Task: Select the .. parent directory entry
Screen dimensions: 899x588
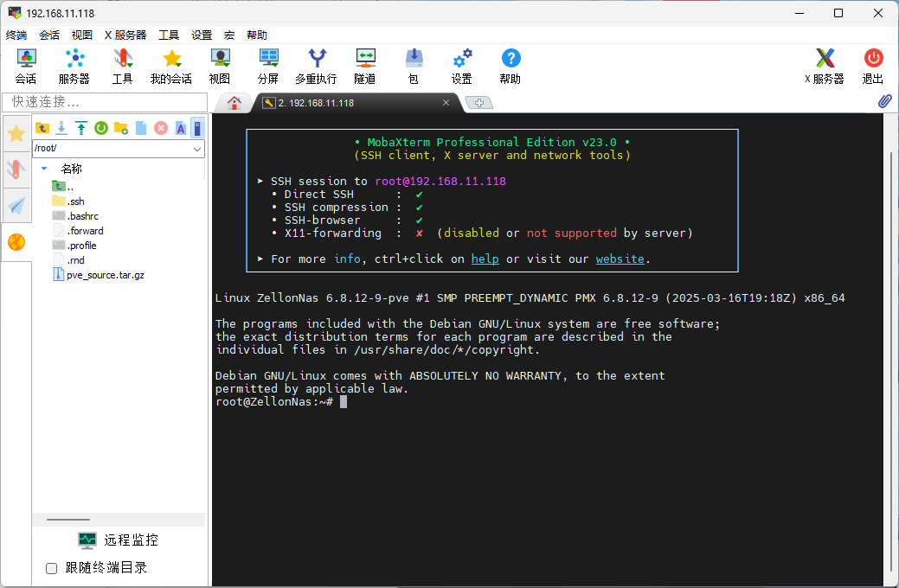Action: pos(63,186)
